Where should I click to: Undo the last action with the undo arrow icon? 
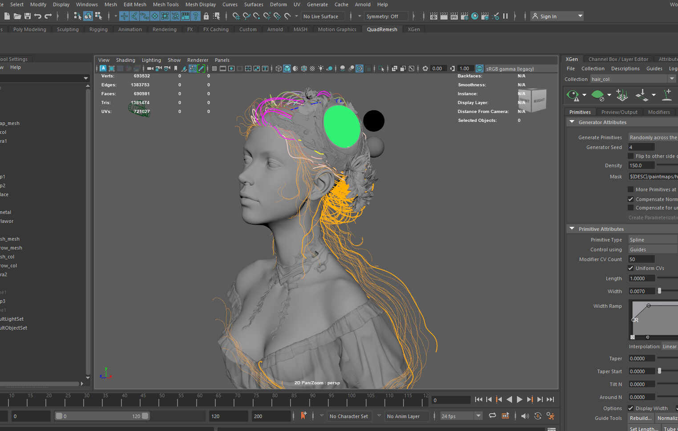coord(38,16)
